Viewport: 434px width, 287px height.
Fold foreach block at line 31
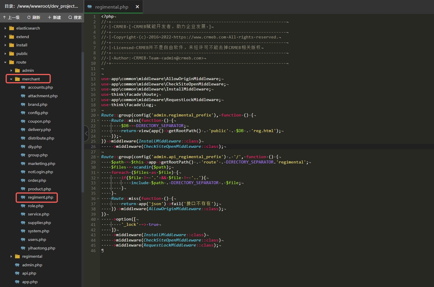(98, 173)
